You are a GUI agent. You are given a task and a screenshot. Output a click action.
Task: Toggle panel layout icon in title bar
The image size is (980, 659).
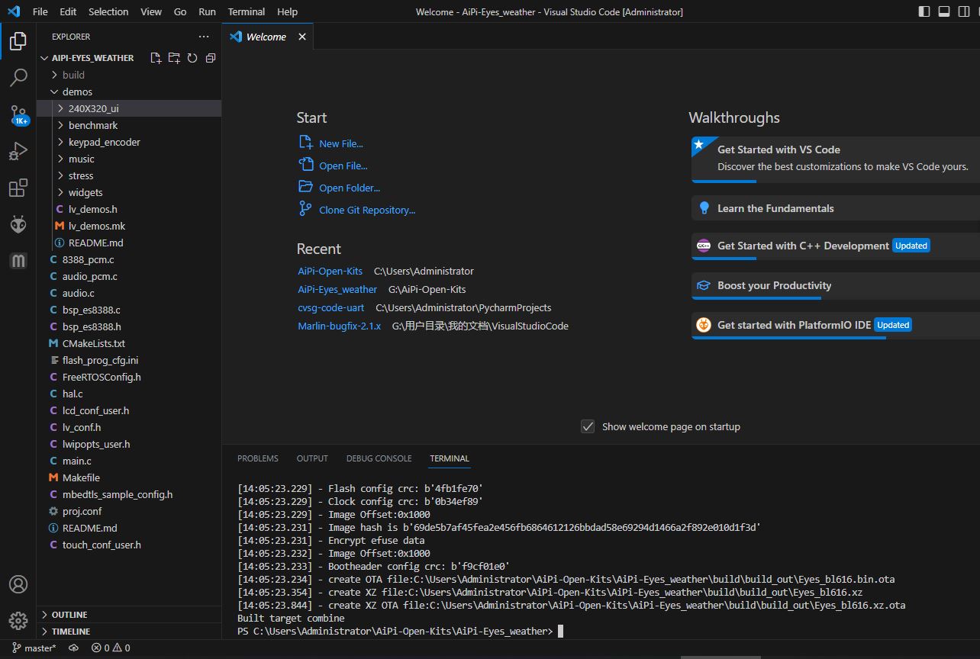click(944, 11)
